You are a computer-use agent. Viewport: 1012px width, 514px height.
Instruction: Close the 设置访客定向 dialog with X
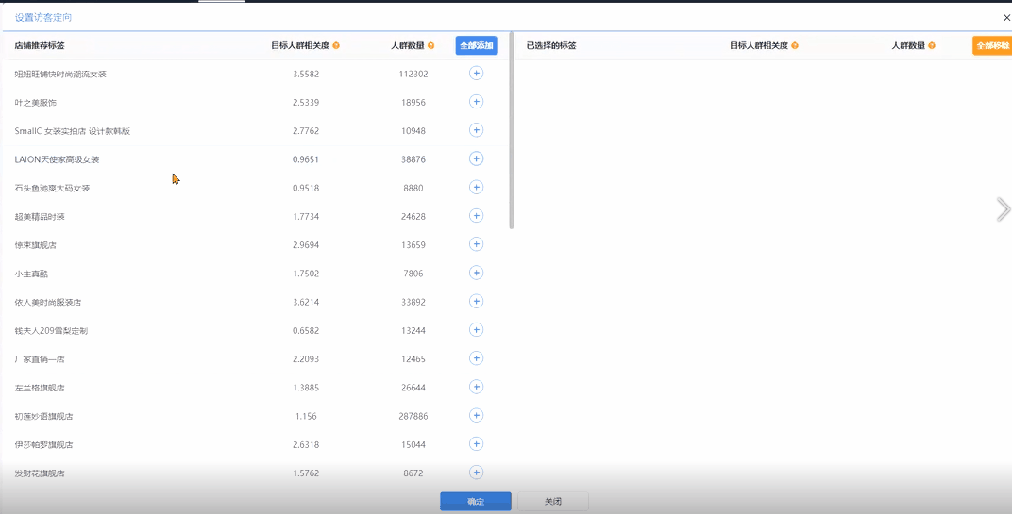(1006, 17)
